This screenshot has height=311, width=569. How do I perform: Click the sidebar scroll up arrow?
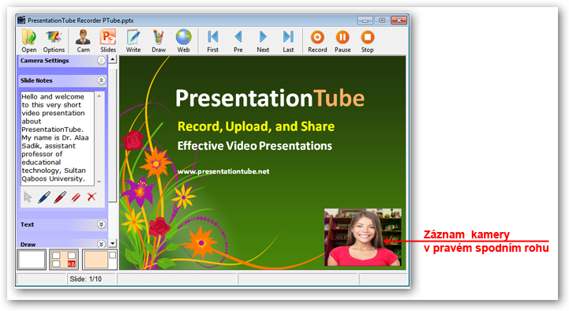point(113,59)
